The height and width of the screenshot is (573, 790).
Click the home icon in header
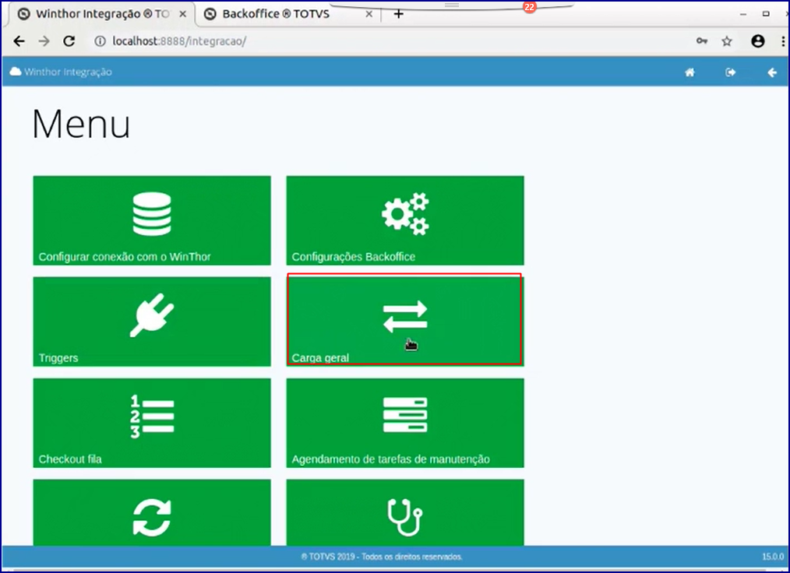(689, 72)
